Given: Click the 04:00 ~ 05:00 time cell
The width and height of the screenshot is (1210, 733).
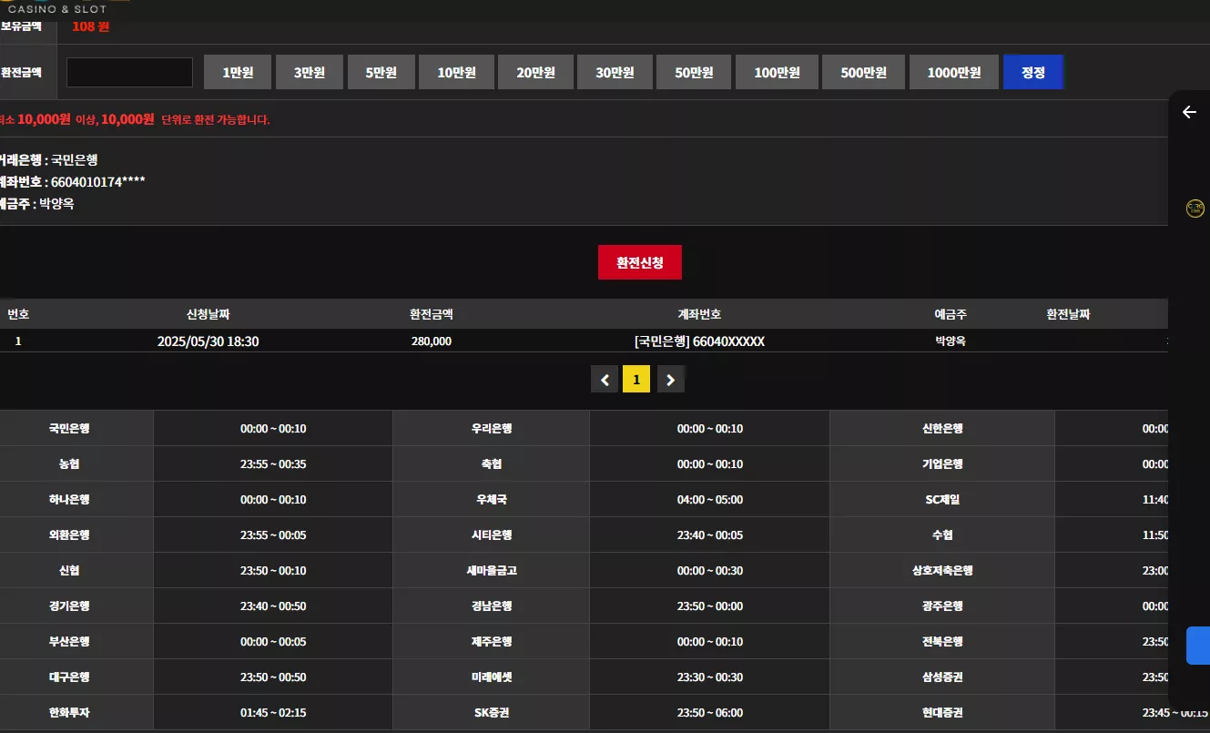Looking at the screenshot, I should [710, 500].
